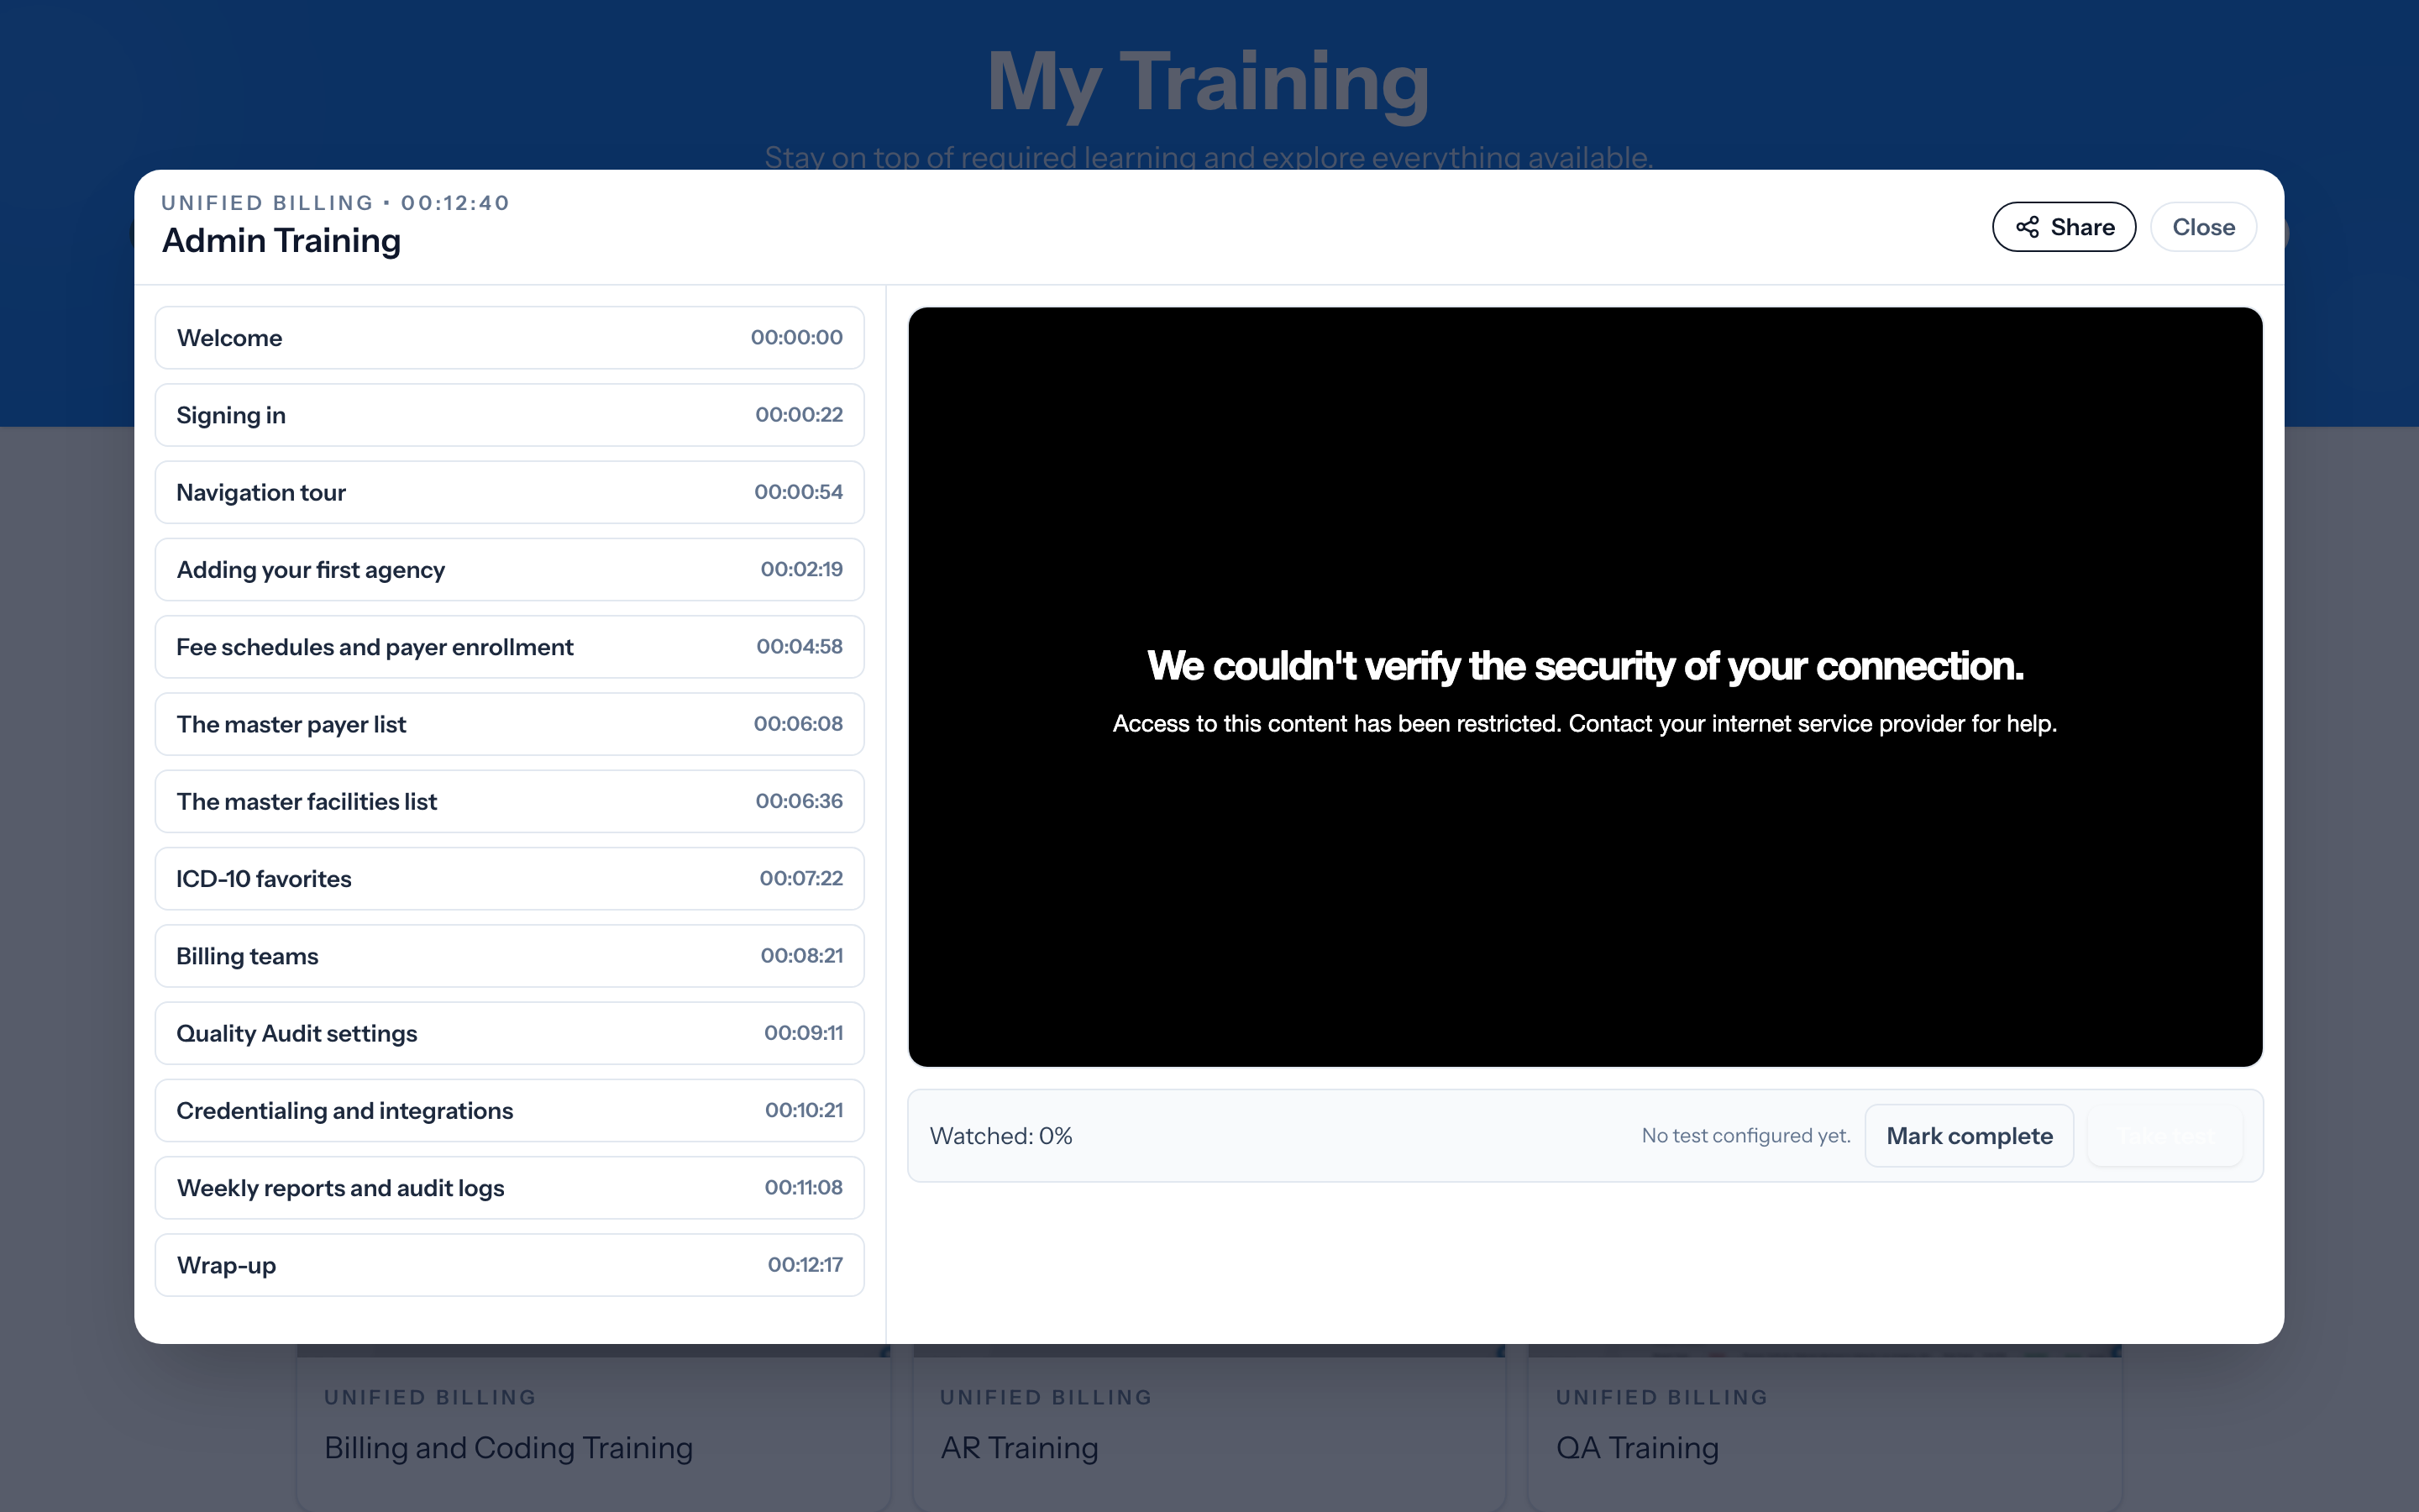Click the share icon inside Share button
The width and height of the screenshot is (2419, 1512).
click(x=2027, y=227)
